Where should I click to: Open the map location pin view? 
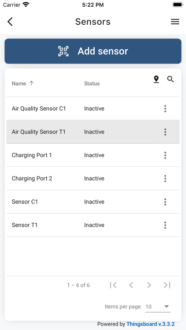click(x=156, y=79)
